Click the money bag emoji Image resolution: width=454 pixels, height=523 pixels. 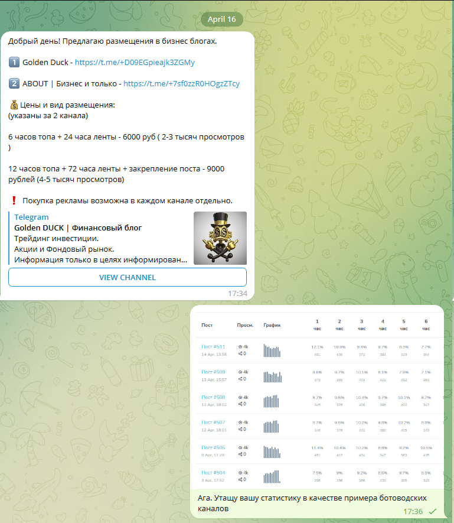(14, 105)
